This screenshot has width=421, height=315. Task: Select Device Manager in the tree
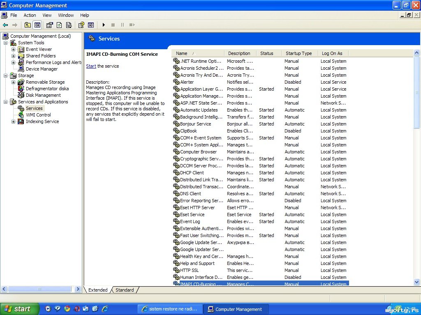42,69
